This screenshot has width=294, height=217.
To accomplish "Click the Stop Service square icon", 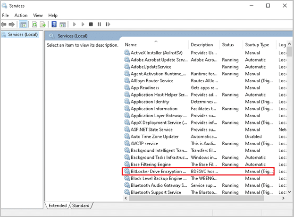I will pos(91,24).
